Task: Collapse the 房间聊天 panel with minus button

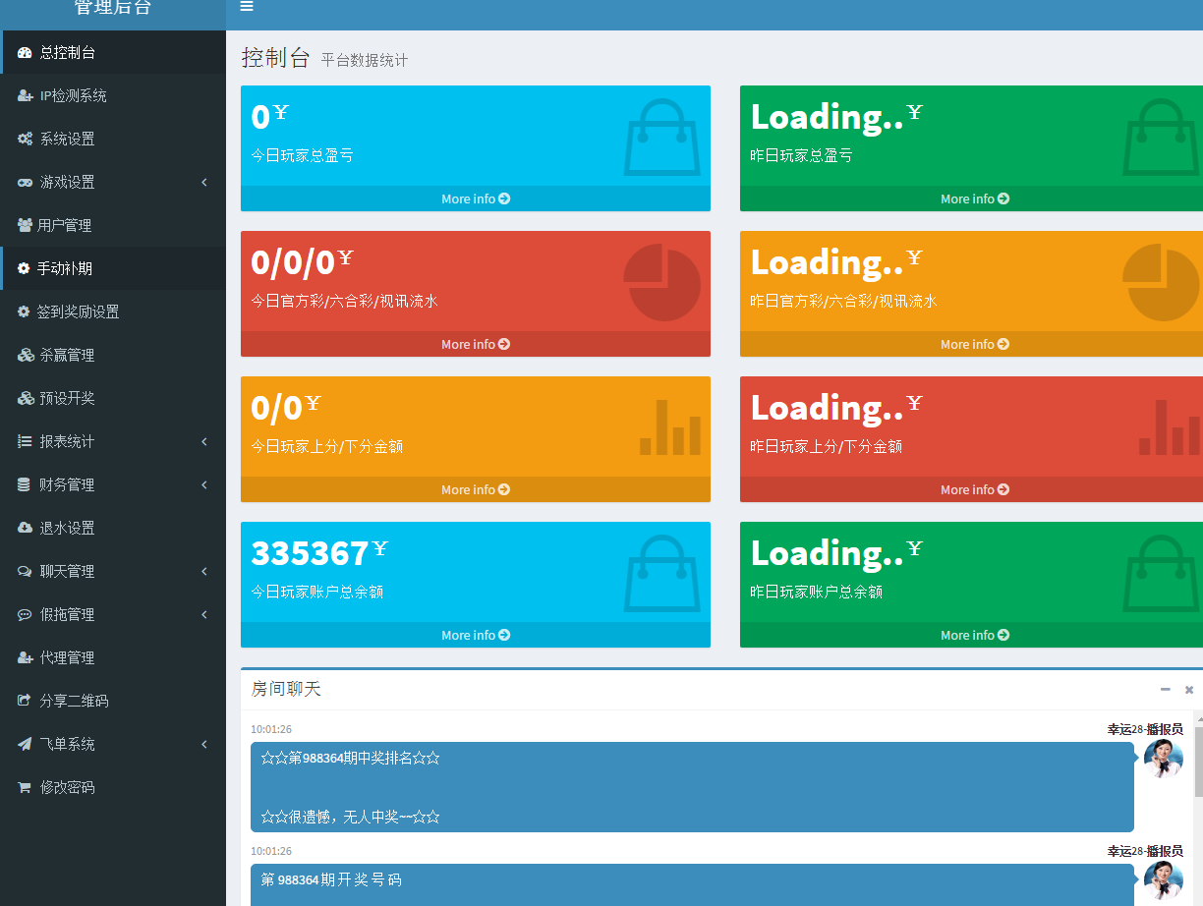Action: point(1166,690)
